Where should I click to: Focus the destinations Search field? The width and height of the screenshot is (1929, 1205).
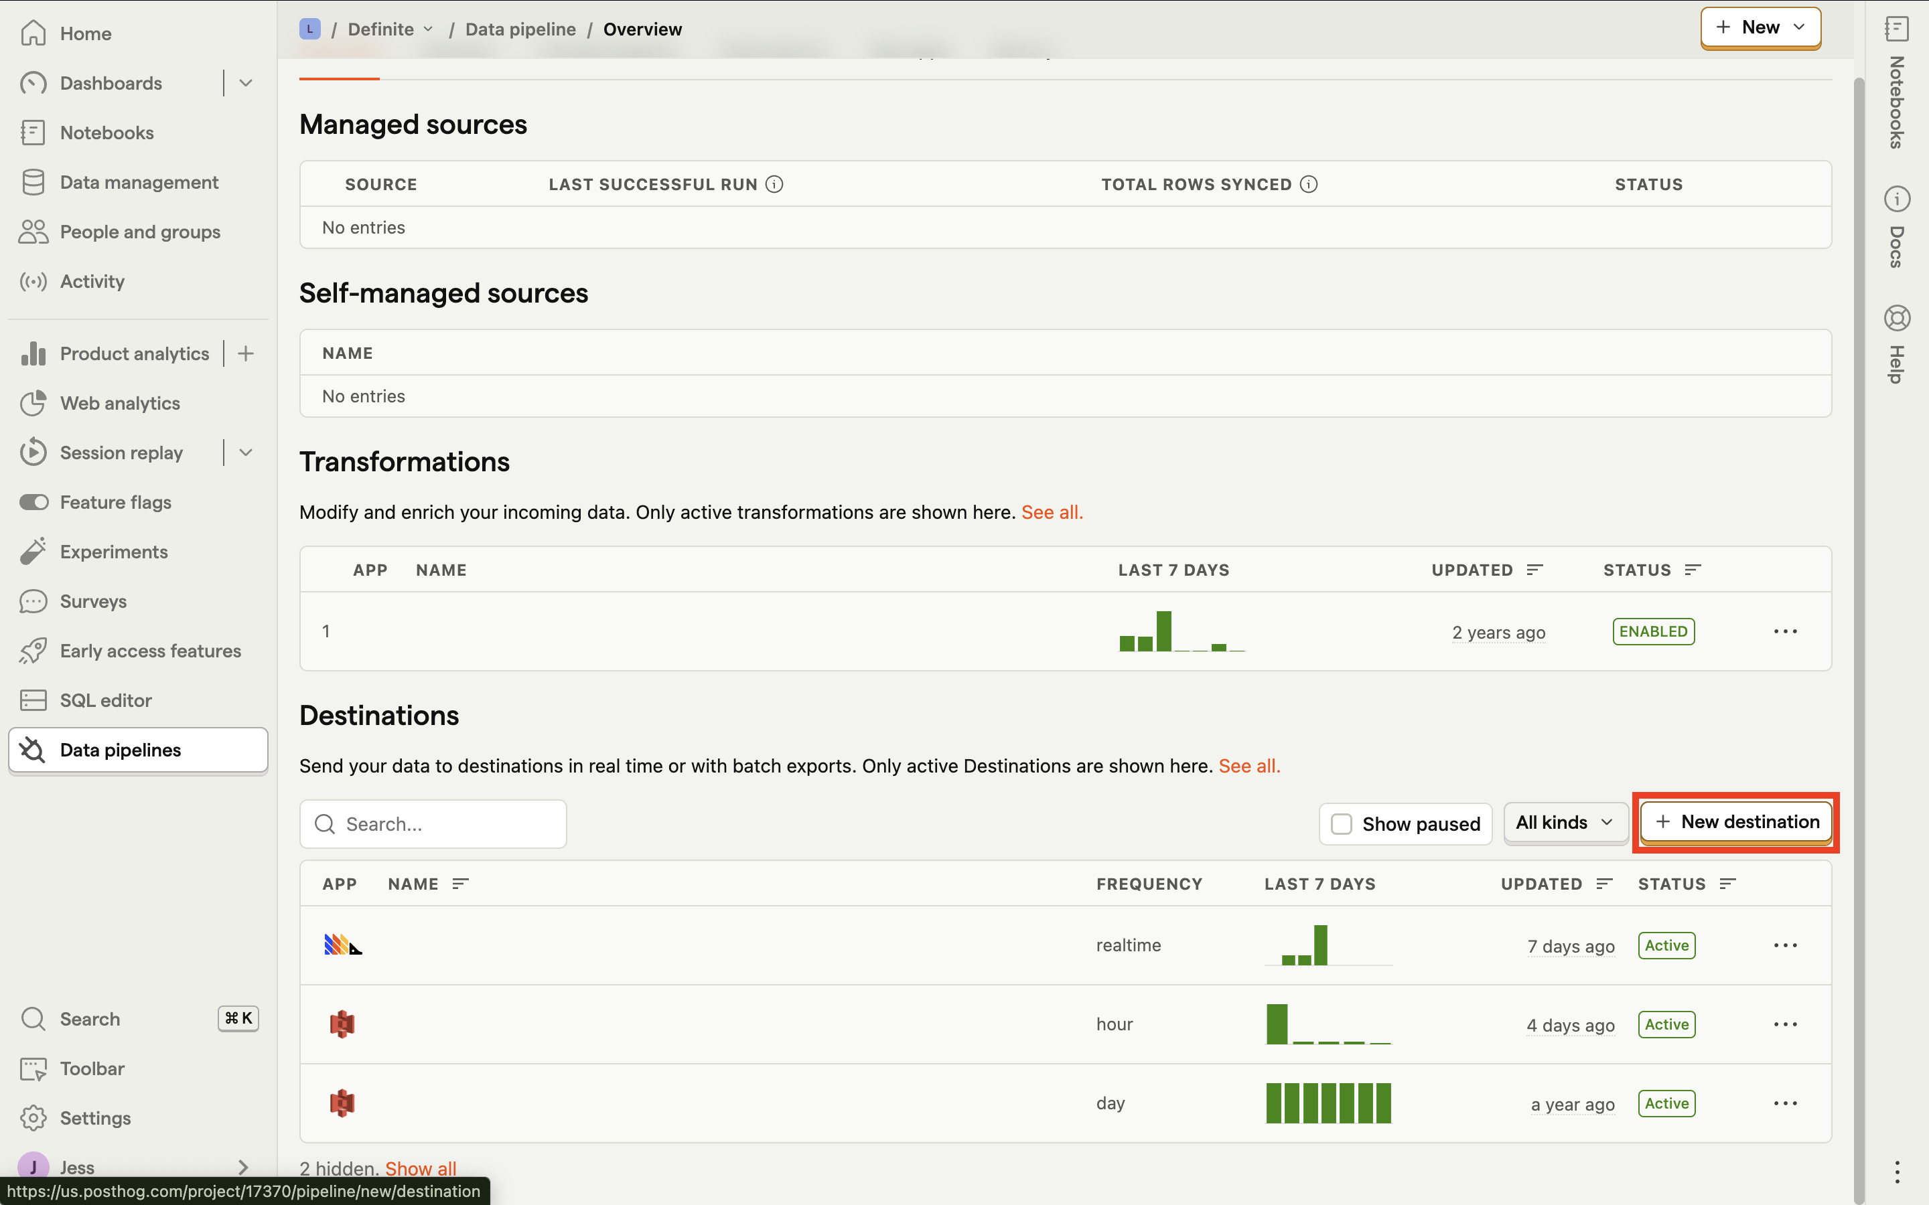[446, 824]
